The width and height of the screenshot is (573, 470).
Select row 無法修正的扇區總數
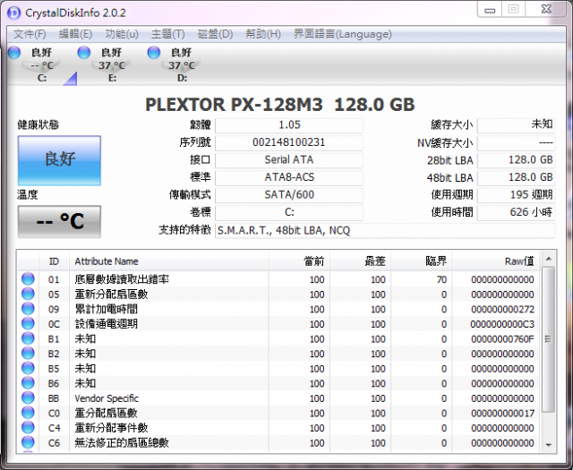pyautogui.click(x=278, y=443)
